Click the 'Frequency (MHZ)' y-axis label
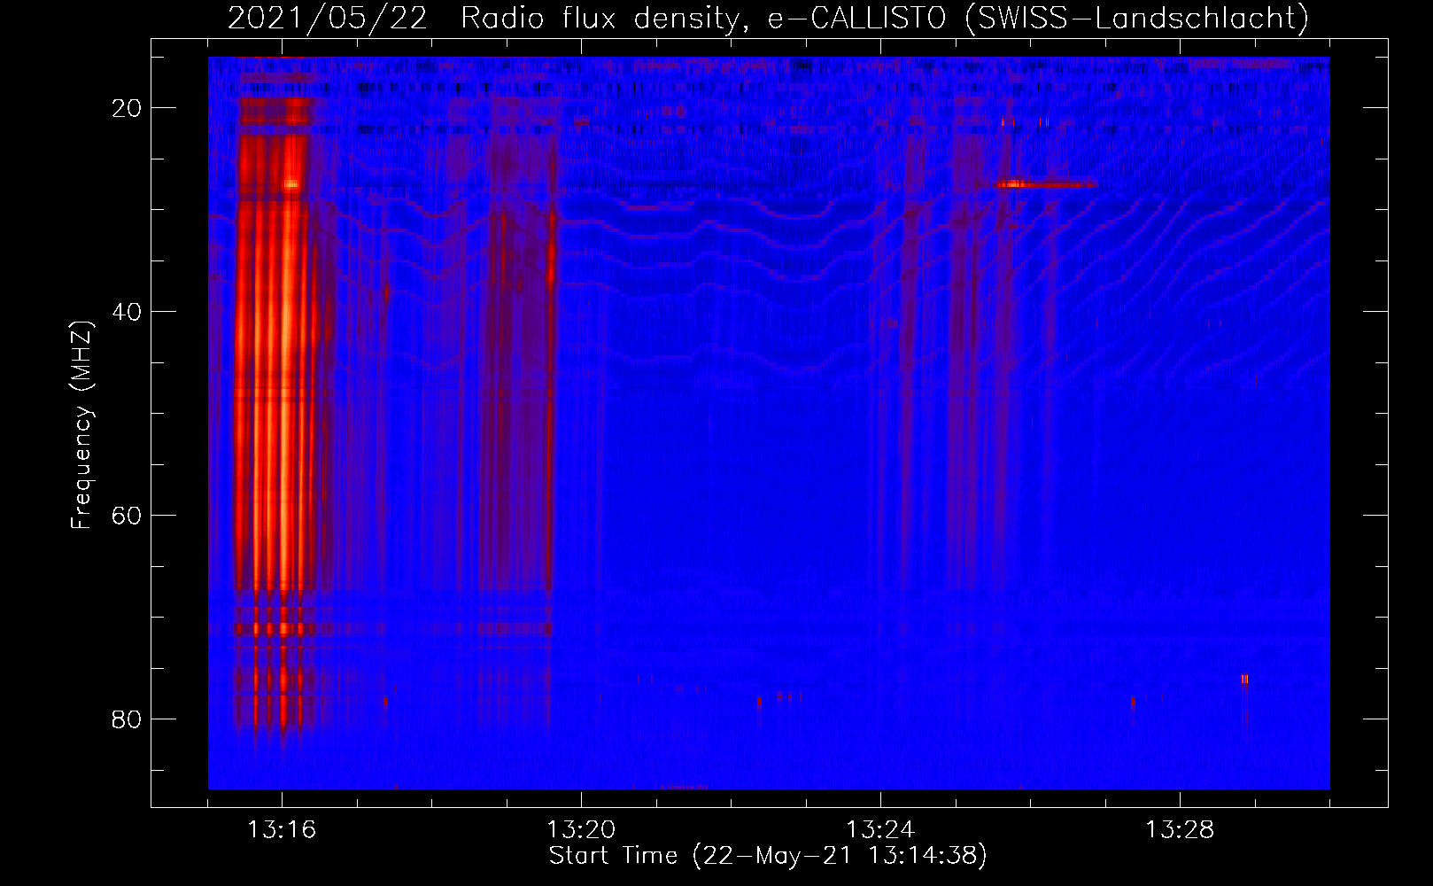Screen dimensions: 1433x886 point(81,425)
